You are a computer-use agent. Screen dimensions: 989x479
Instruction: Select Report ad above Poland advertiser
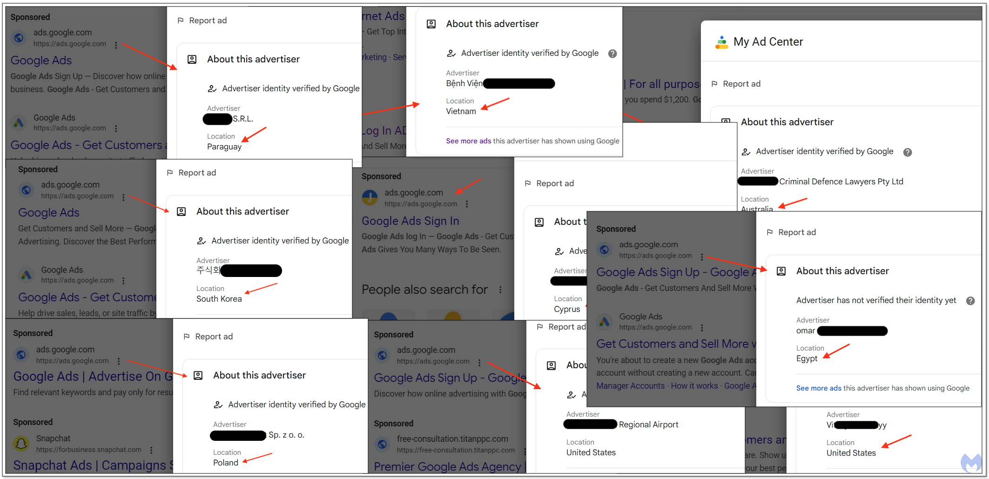click(214, 337)
